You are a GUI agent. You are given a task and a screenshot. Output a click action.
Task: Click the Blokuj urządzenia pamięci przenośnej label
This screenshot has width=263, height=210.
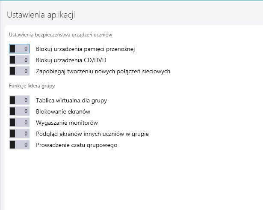tap(86, 49)
